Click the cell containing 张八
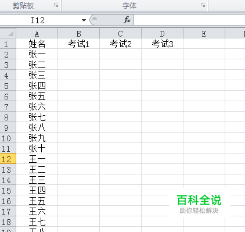Image resolution: width=245 pixels, height=232 pixels. point(37,127)
